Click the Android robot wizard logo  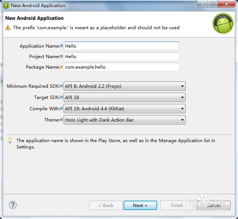[223, 23]
